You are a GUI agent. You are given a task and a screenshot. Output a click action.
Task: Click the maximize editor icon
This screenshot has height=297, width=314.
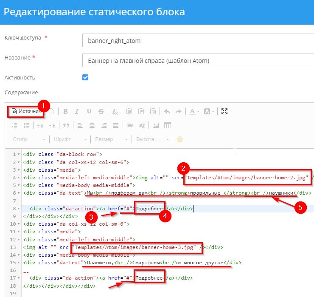click(x=225, y=111)
